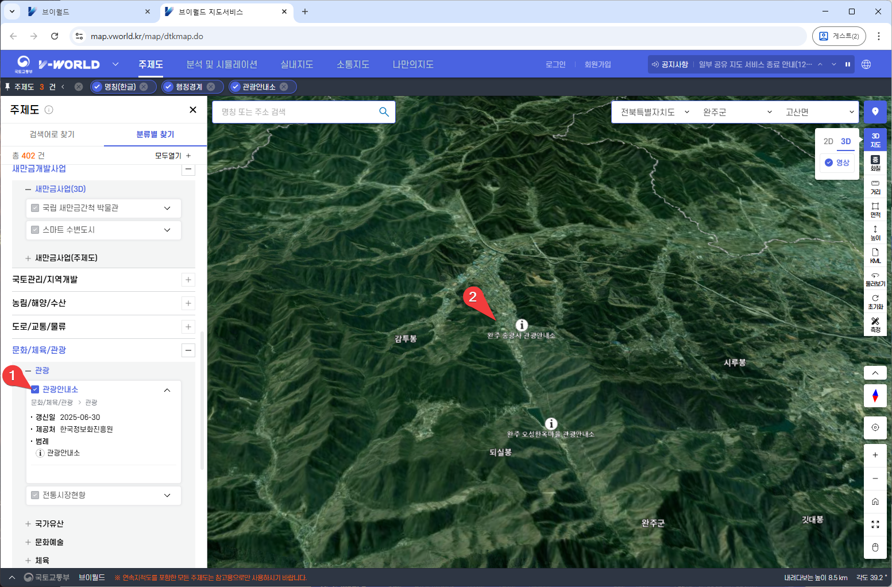Click the 명칭 또는 주소 검색 field

[x=296, y=112]
